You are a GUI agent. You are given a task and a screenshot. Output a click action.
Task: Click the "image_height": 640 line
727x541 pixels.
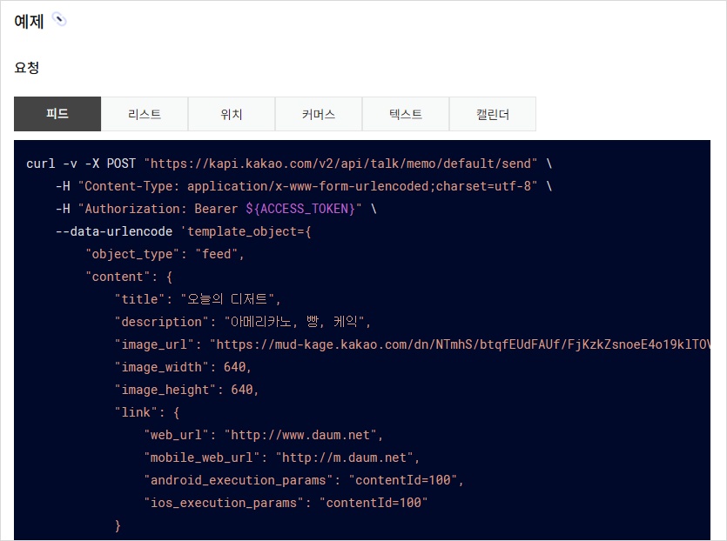(x=186, y=390)
